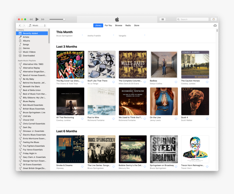Click the Edwyn Collins artist link
This screenshot has height=194, width=234.
click(x=156, y=84)
